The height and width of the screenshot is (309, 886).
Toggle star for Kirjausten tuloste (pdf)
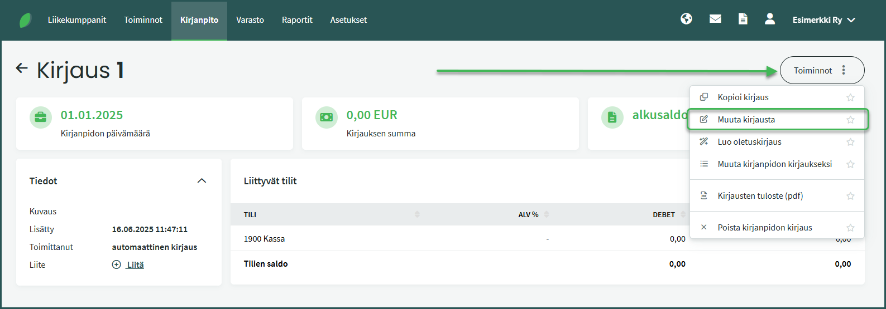[850, 196]
